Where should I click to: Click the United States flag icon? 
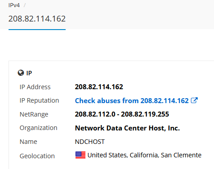(80, 155)
